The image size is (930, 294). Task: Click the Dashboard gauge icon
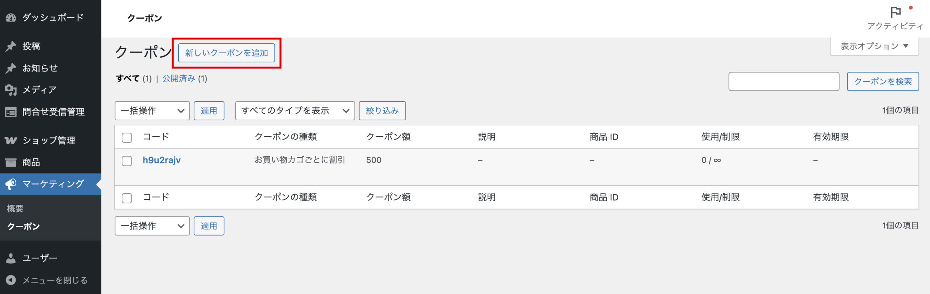[11, 17]
